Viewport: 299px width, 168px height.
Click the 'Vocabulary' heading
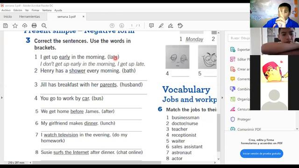[x=186, y=90]
